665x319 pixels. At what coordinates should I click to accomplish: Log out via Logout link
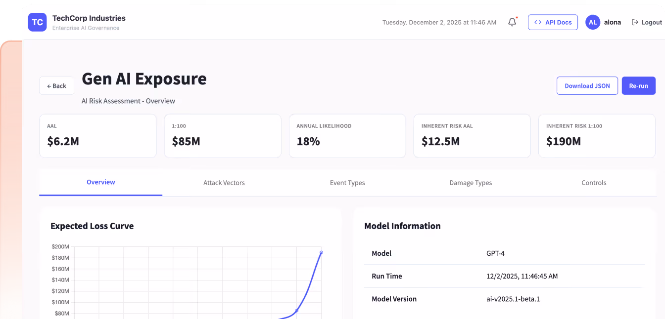coord(647,22)
